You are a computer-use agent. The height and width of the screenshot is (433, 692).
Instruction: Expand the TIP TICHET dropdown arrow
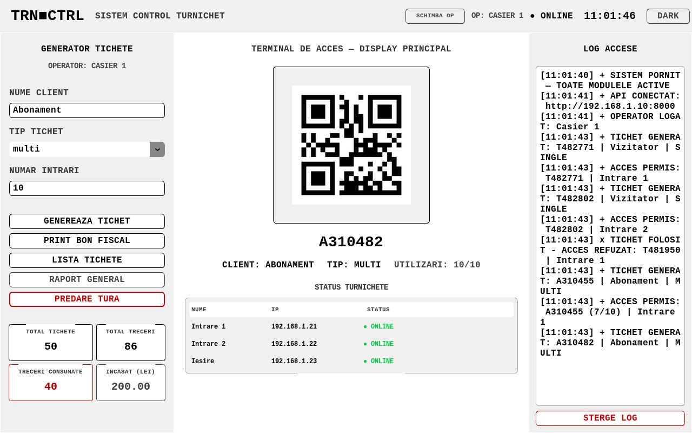click(x=157, y=149)
